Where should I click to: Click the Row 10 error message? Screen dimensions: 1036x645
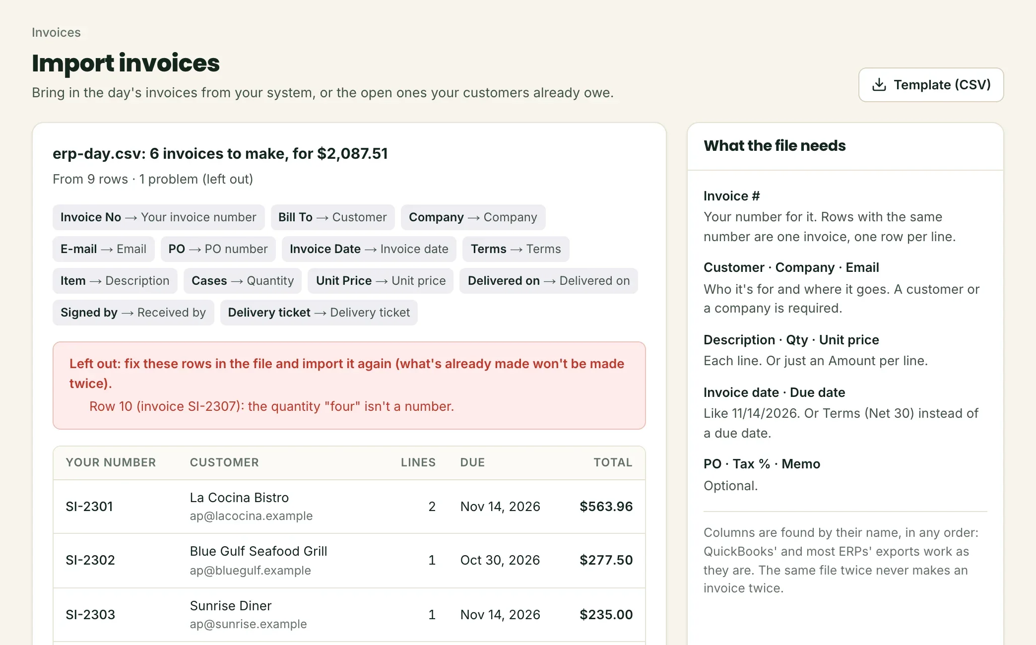tap(271, 406)
